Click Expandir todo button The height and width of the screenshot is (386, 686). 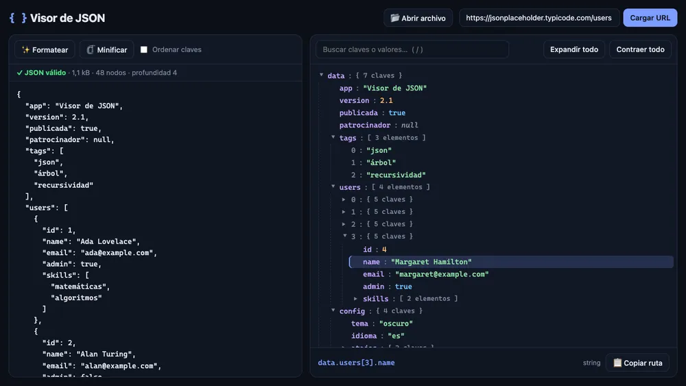tap(574, 50)
